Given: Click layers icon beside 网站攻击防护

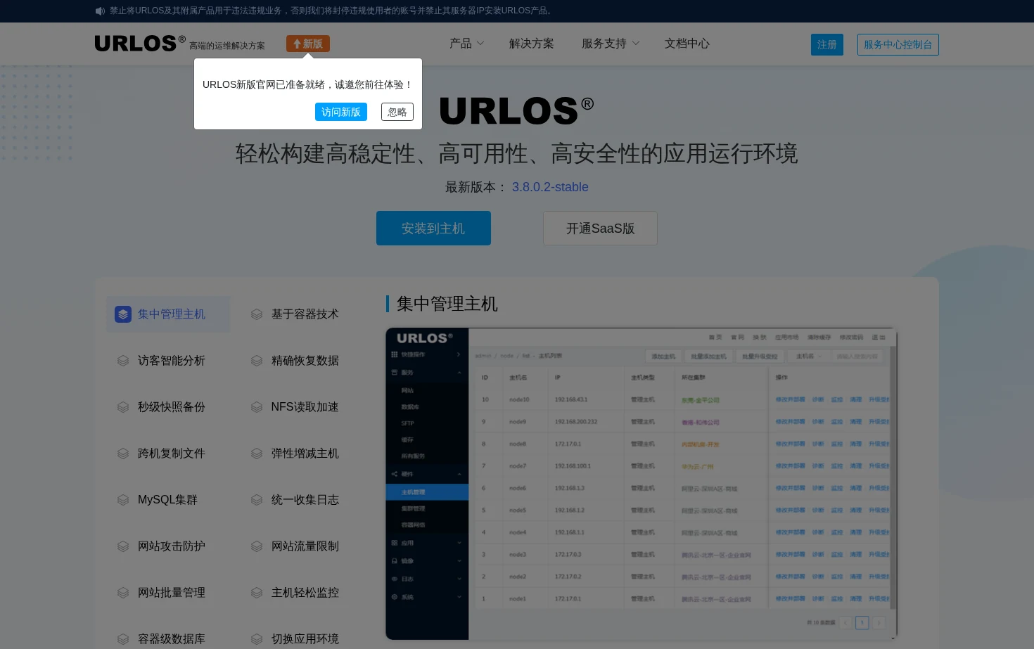Looking at the screenshot, I should point(123,546).
